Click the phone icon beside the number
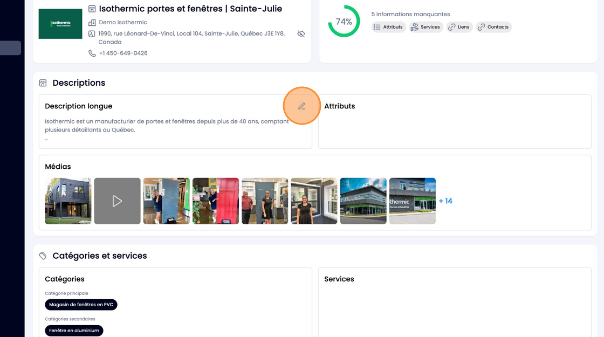Viewport: 604px width, 337px height. click(92, 53)
